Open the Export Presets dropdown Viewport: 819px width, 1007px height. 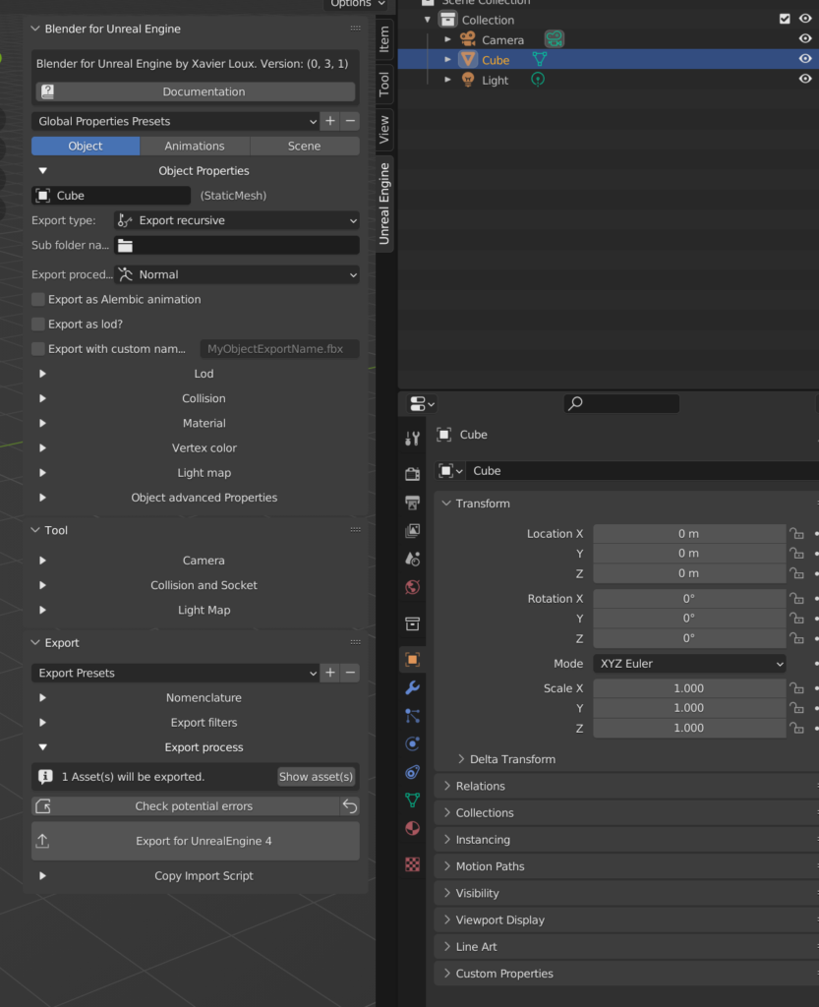(175, 673)
